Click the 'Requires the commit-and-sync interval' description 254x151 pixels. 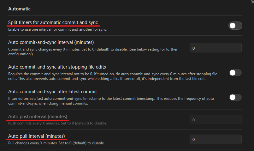(113, 76)
